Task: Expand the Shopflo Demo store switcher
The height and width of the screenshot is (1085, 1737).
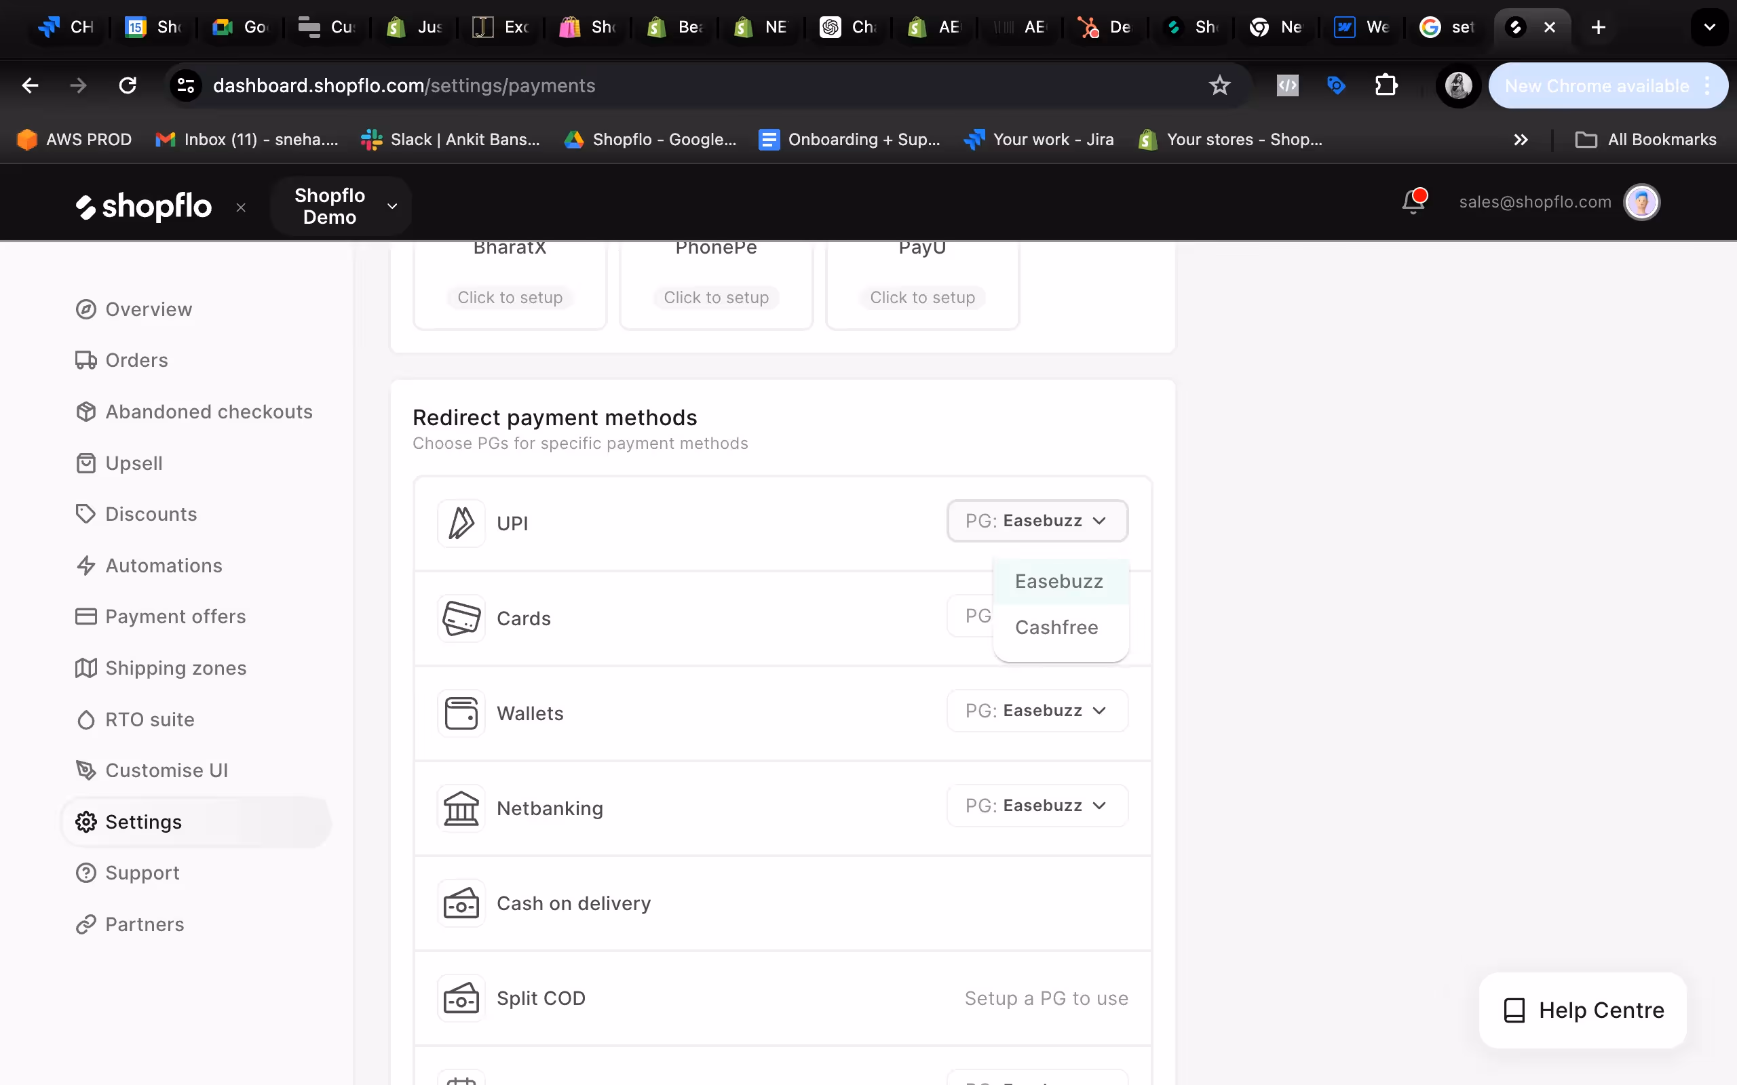Action: [341, 206]
